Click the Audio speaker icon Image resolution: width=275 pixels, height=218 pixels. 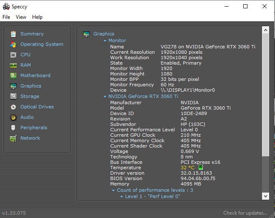click(x=13, y=117)
